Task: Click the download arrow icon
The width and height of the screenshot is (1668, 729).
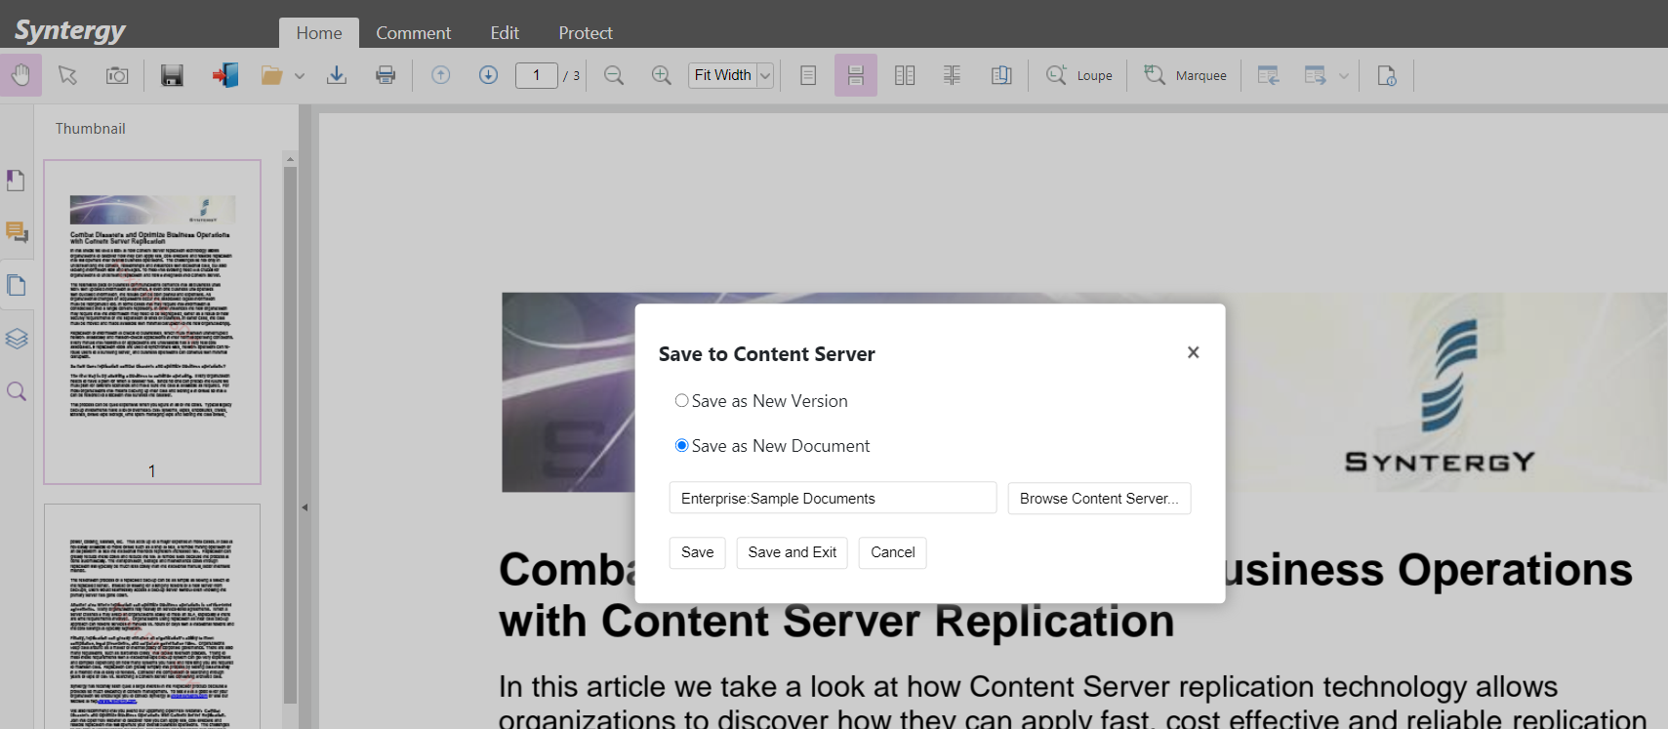Action: [x=337, y=75]
